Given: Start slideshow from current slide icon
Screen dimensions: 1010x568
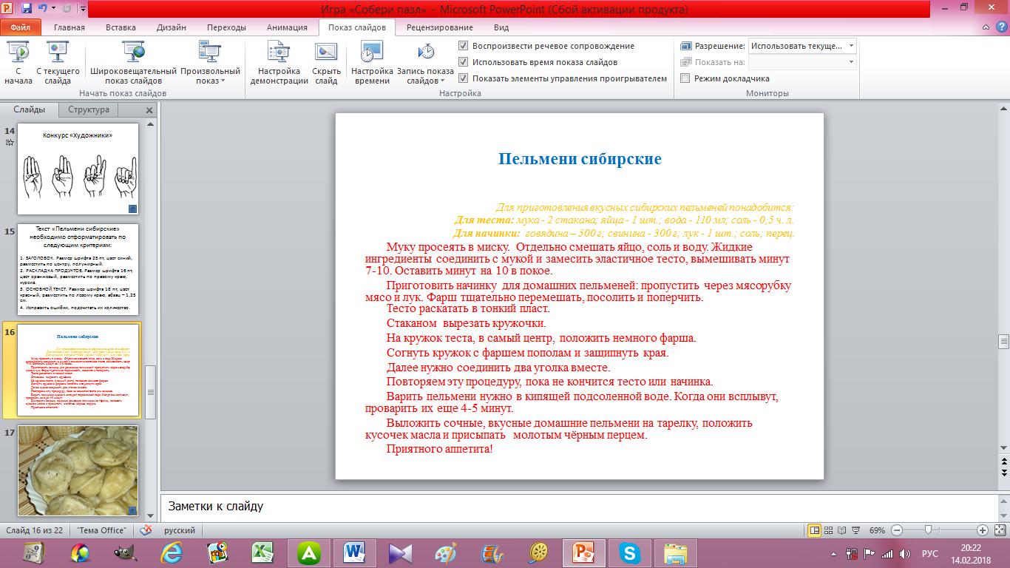Looking at the screenshot, I should (x=58, y=51).
